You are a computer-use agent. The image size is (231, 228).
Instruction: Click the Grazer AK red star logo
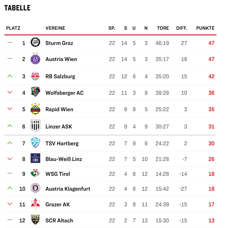pos(35,204)
